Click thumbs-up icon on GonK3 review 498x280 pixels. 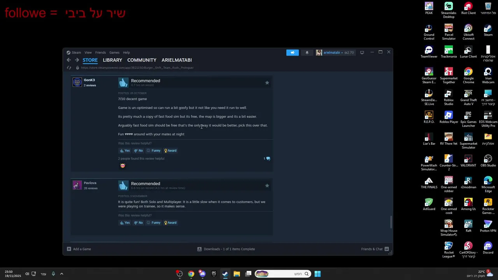[x=123, y=82]
